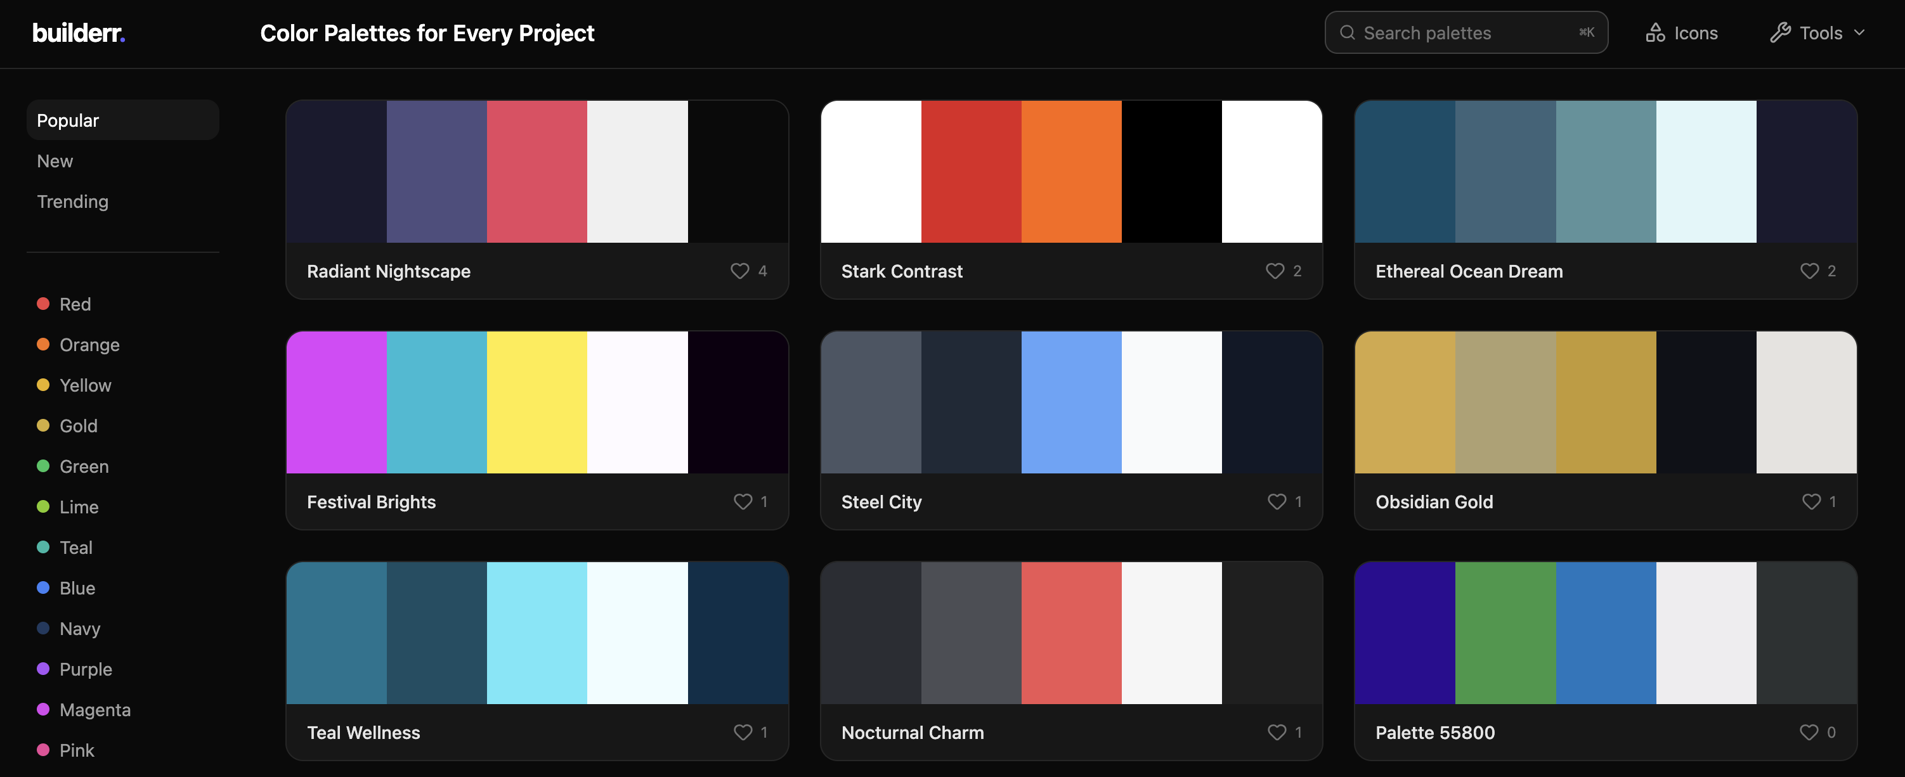Click the builderr logo
1905x777 pixels.
(x=79, y=32)
